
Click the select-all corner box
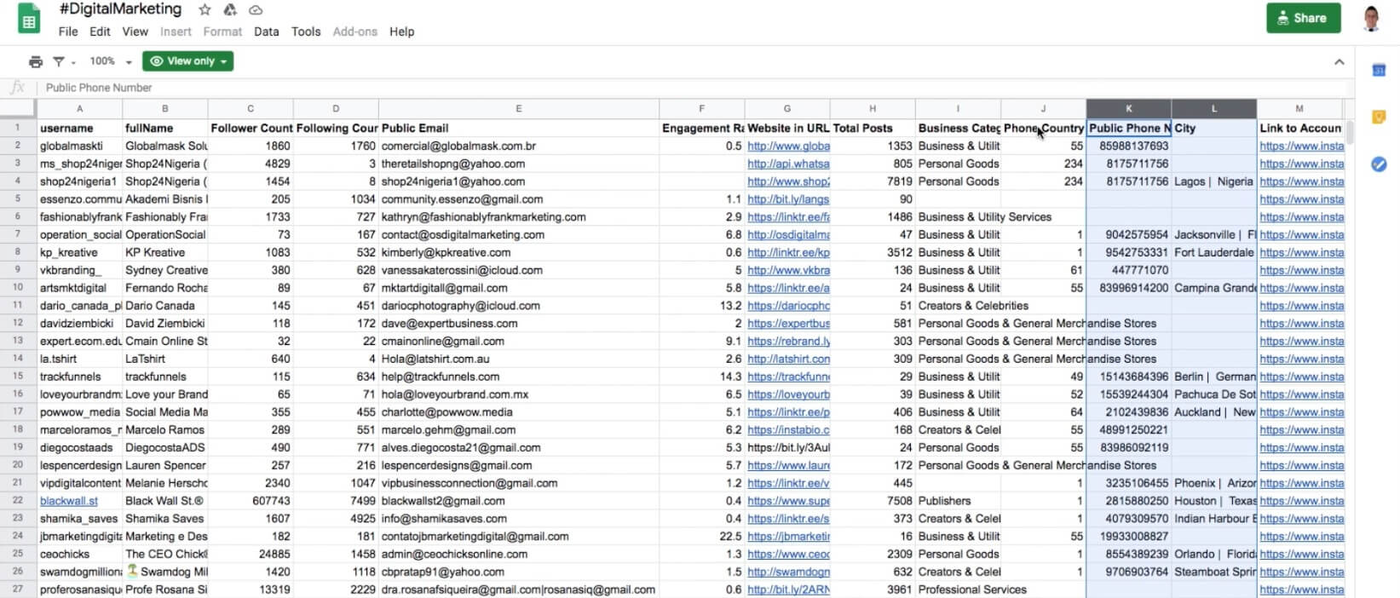coord(18,109)
